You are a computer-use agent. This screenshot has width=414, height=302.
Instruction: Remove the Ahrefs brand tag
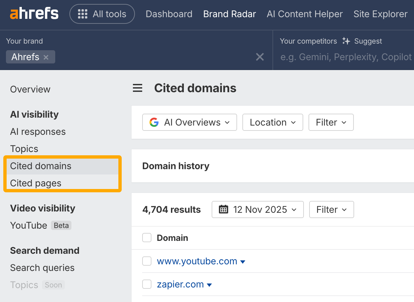(x=46, y=57)
